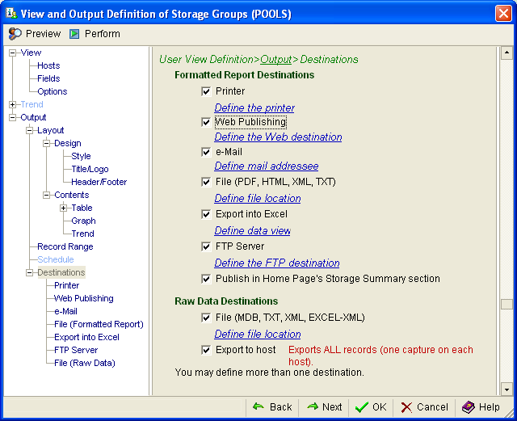The image size is (517, 421).
Task: Click Define file location under formatted reports
Action: pos(257,198)
